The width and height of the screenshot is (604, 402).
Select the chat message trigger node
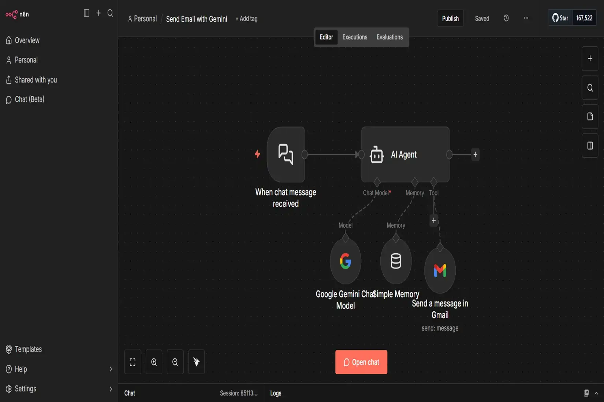(286, 155)
